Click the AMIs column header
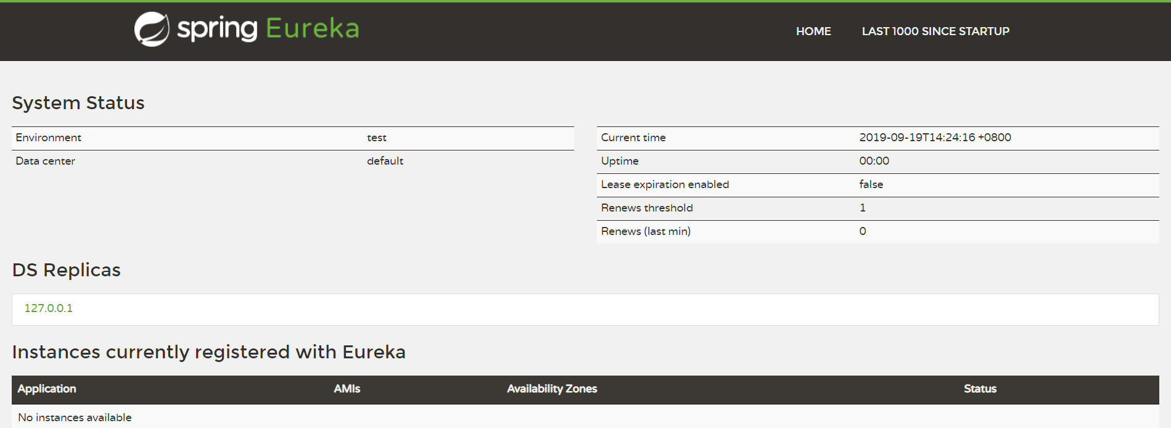The height and width of the screenshot is (428, 1171). pyautogui.click(x=347, y=389)
